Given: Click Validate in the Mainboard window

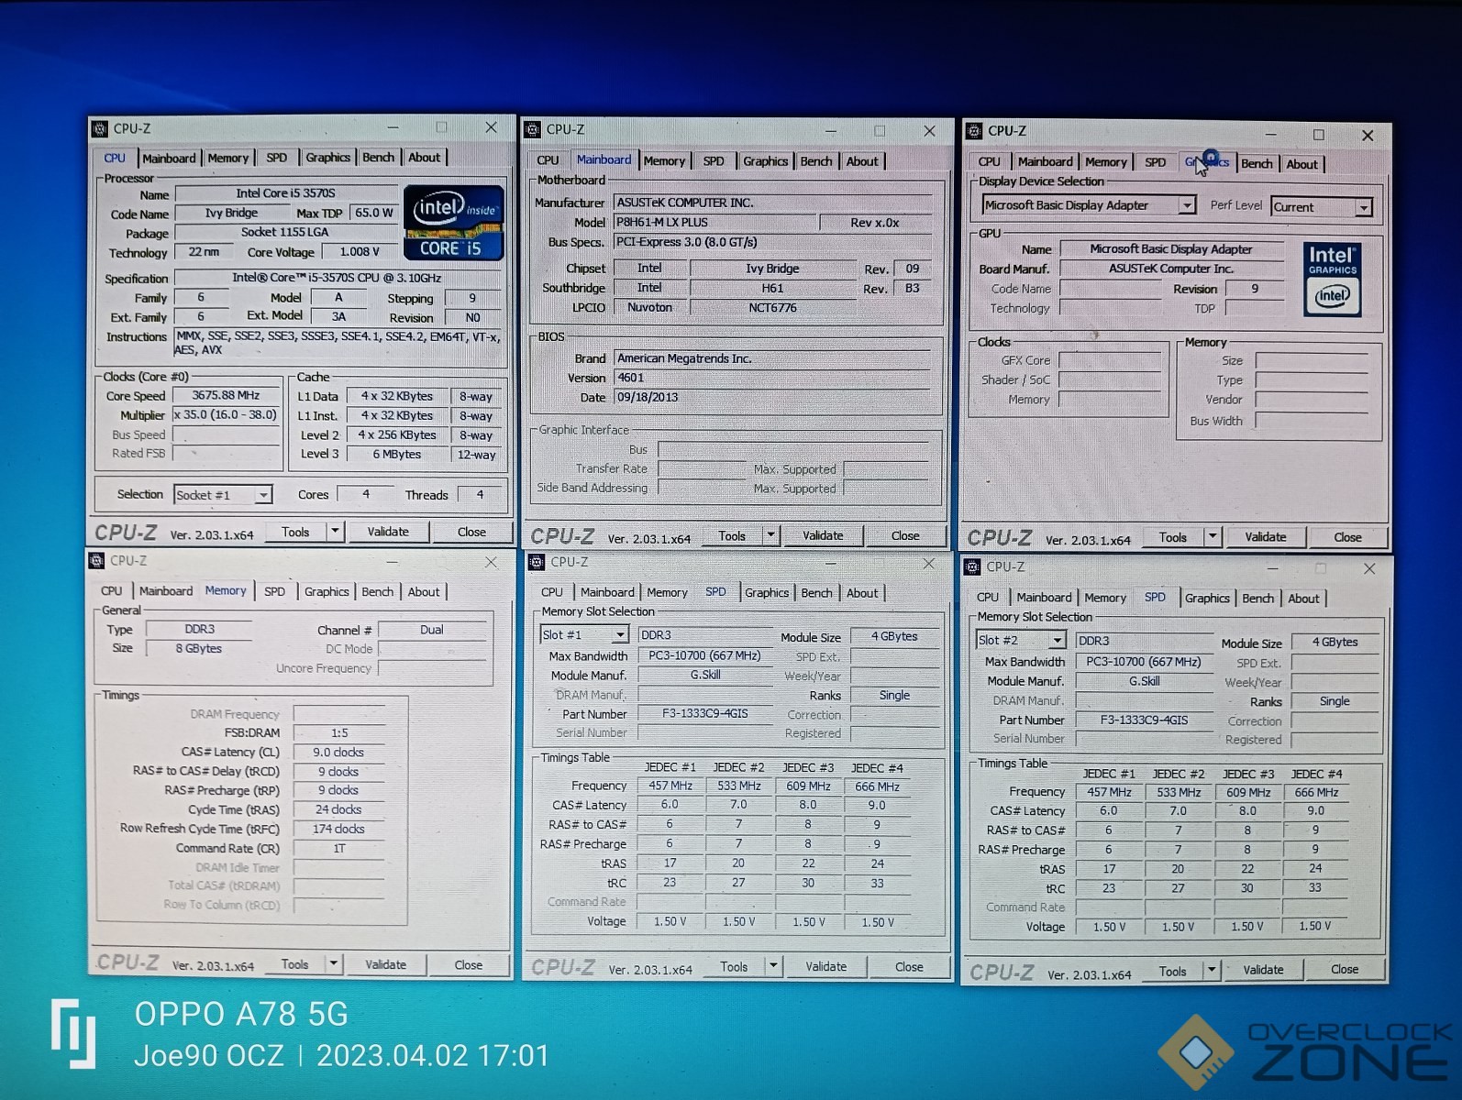Looking at the screenshot, I should point(823,535).
